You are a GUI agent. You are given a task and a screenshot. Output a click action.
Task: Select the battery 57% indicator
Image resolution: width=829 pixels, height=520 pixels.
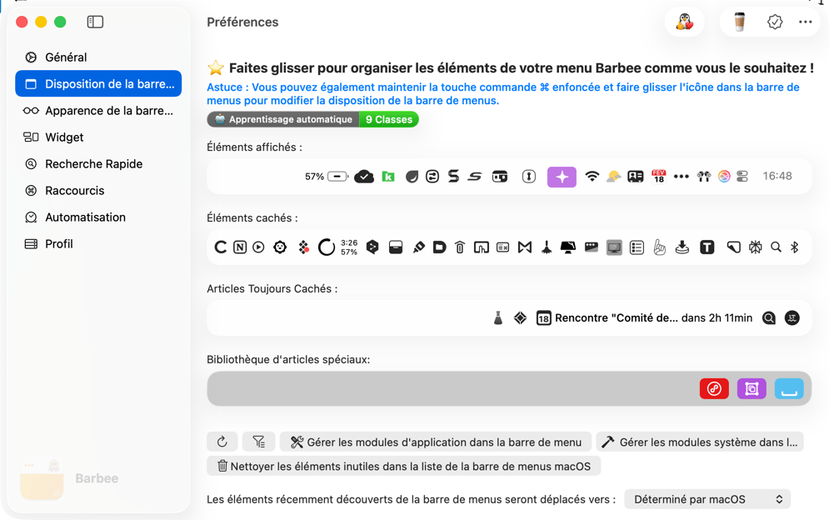click(327, 176)
